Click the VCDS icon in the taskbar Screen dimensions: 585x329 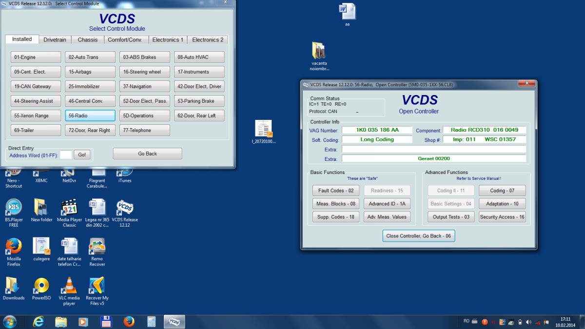[175, 321]
